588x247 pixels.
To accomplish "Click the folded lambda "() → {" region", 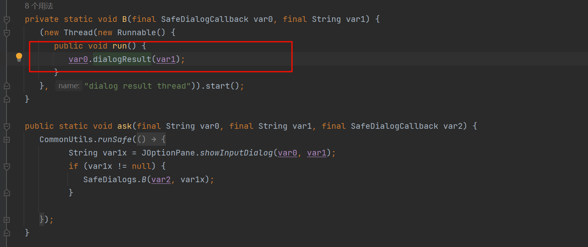I will click(152, 140).
